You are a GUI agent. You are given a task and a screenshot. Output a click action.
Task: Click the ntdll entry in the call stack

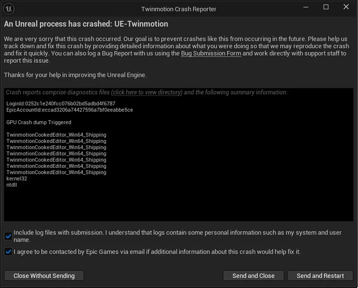[x=12, y=185]
